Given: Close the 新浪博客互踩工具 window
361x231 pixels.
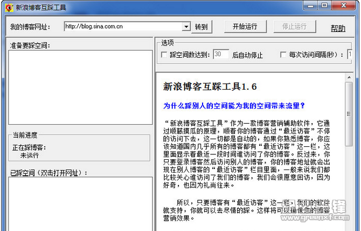Looking at the screenshot, I should pos(344,5).
